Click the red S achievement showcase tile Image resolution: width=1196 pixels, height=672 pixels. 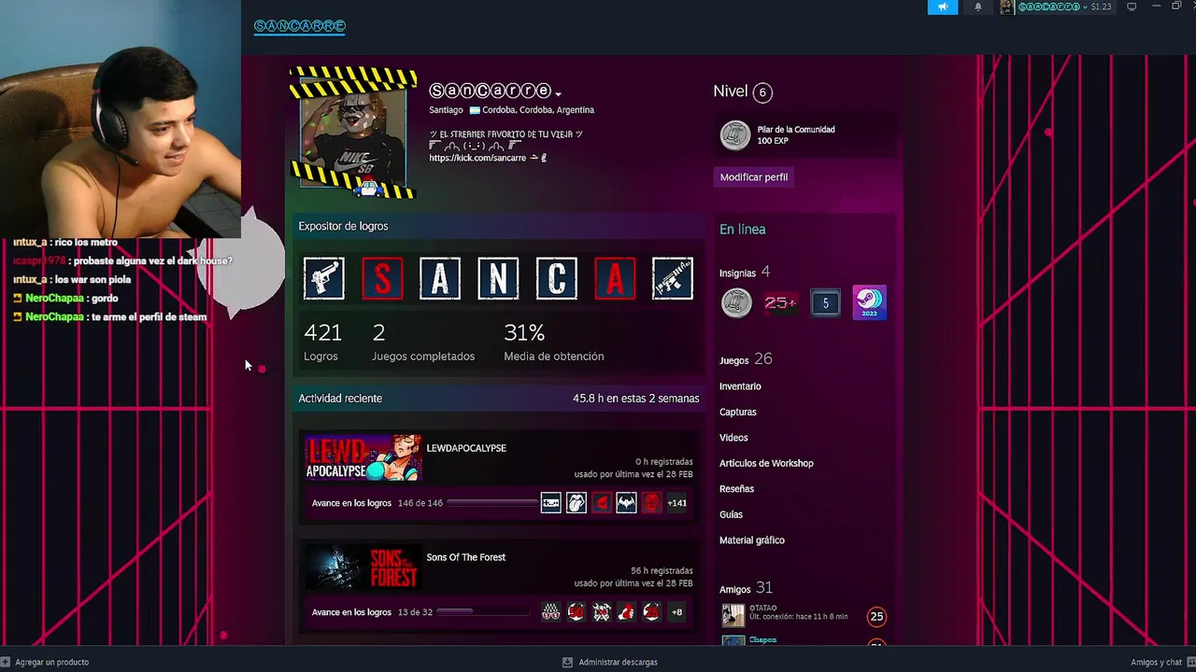[382, 279]
